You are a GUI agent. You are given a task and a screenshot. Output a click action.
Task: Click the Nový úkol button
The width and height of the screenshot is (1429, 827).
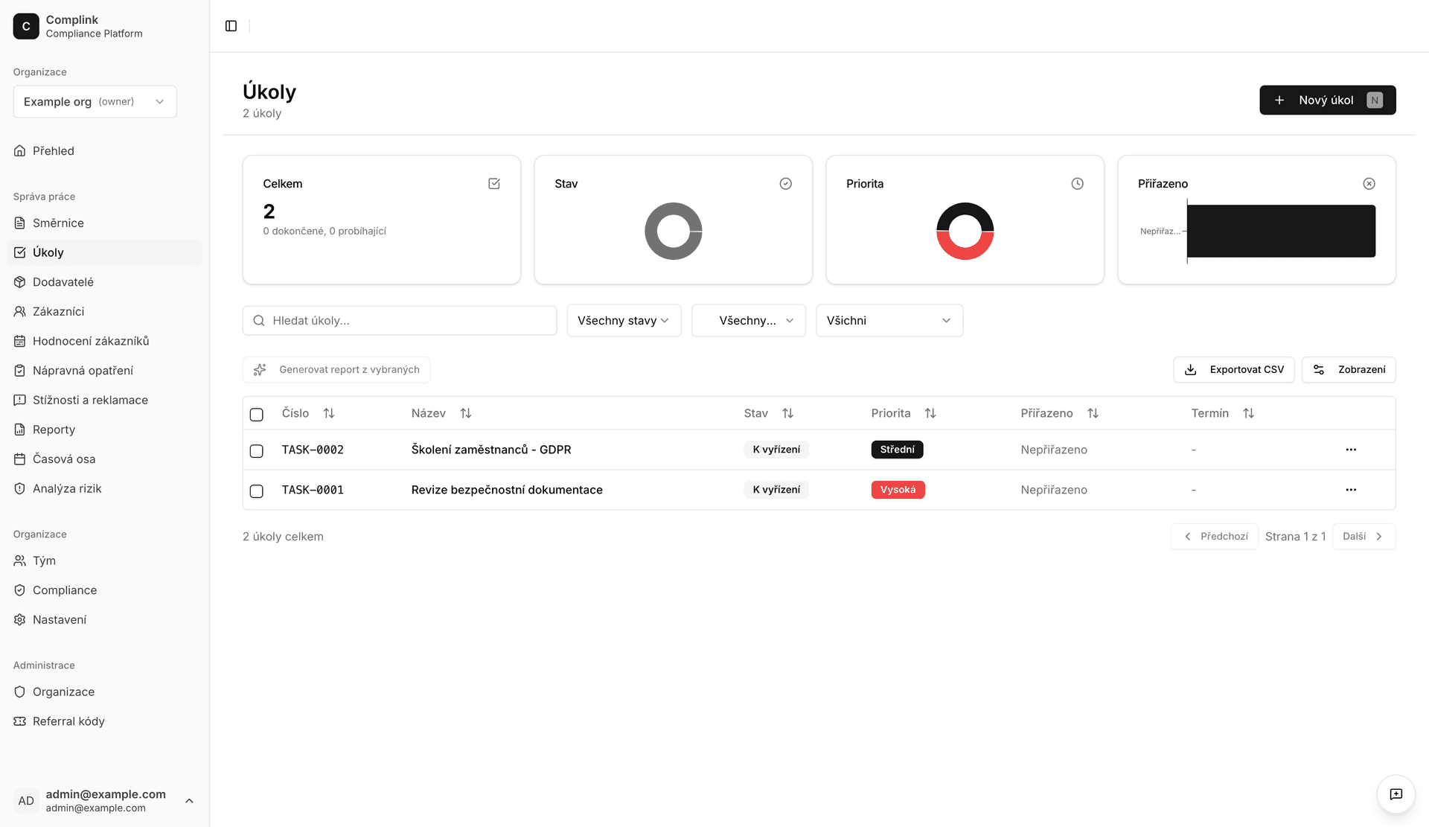point(1327,100)
